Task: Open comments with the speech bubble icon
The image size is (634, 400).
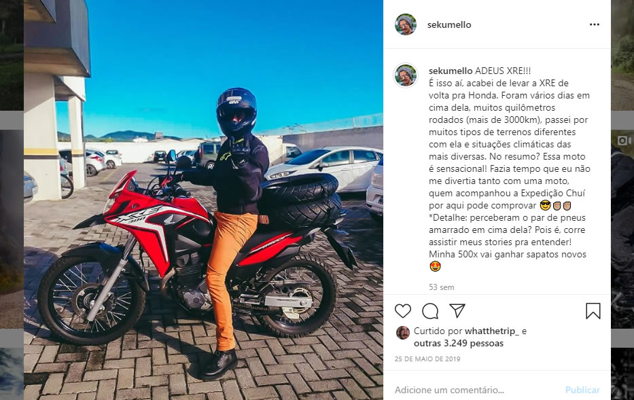Action: 430,311
